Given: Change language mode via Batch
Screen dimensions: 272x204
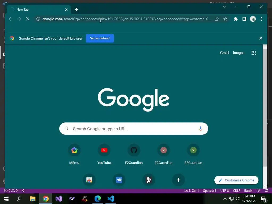Looking at the screenshot, I should pos(248,191).
